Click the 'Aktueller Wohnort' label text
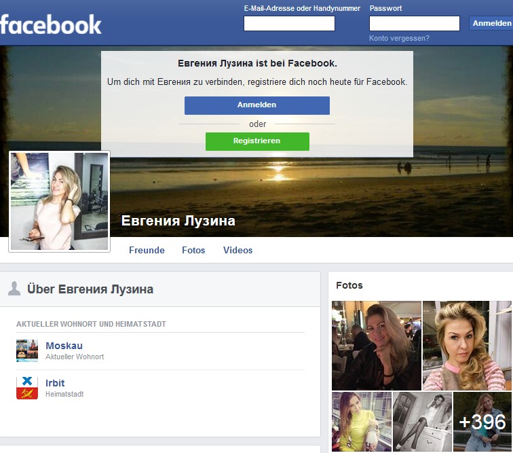The image size is (513, 453). (x=75, y=357)
